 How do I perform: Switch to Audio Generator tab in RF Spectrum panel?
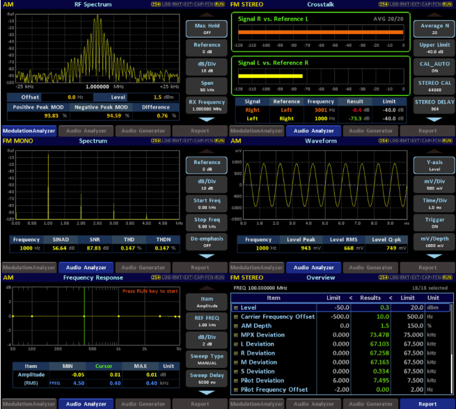143,130
